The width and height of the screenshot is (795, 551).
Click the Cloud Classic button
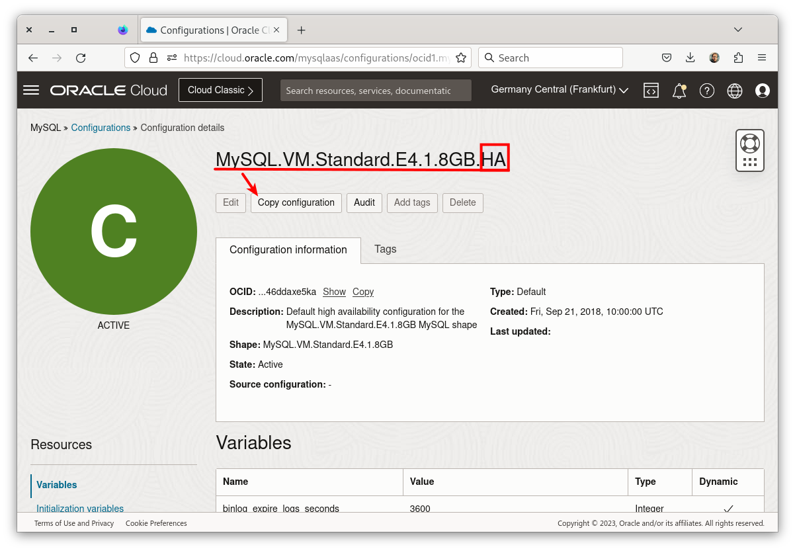click(x=220, y=90)
